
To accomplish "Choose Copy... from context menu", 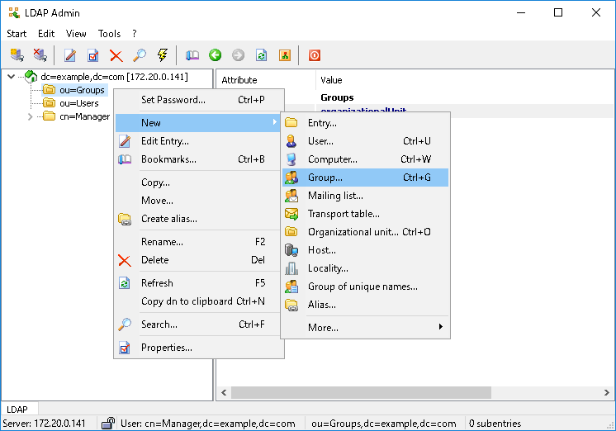I will coord(199,182).
